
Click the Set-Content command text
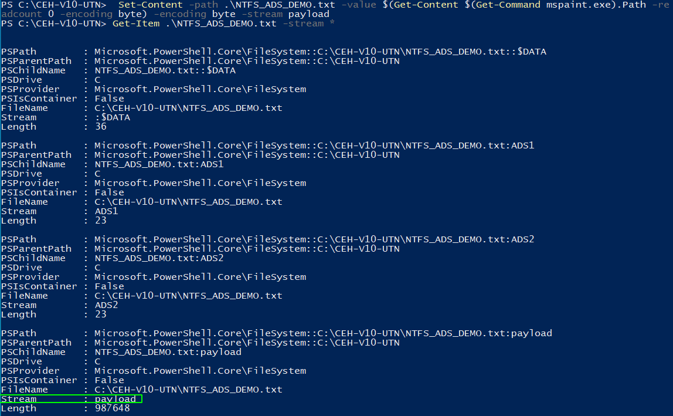pyautogui.click(x=150, y=5)
